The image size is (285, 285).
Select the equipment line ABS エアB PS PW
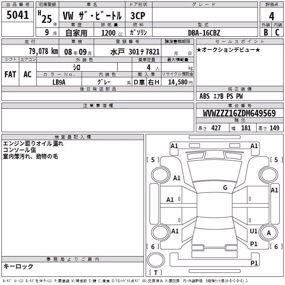coord(221,96)
